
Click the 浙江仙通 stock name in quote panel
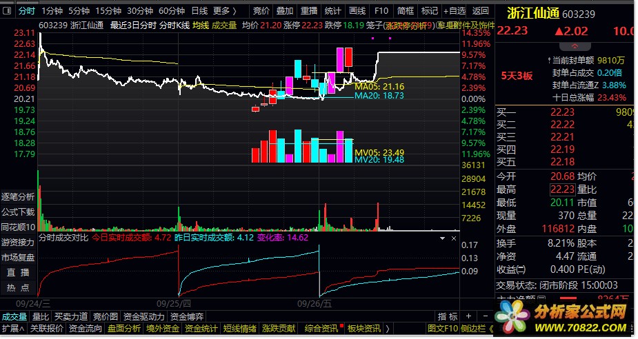click(533, 13)
